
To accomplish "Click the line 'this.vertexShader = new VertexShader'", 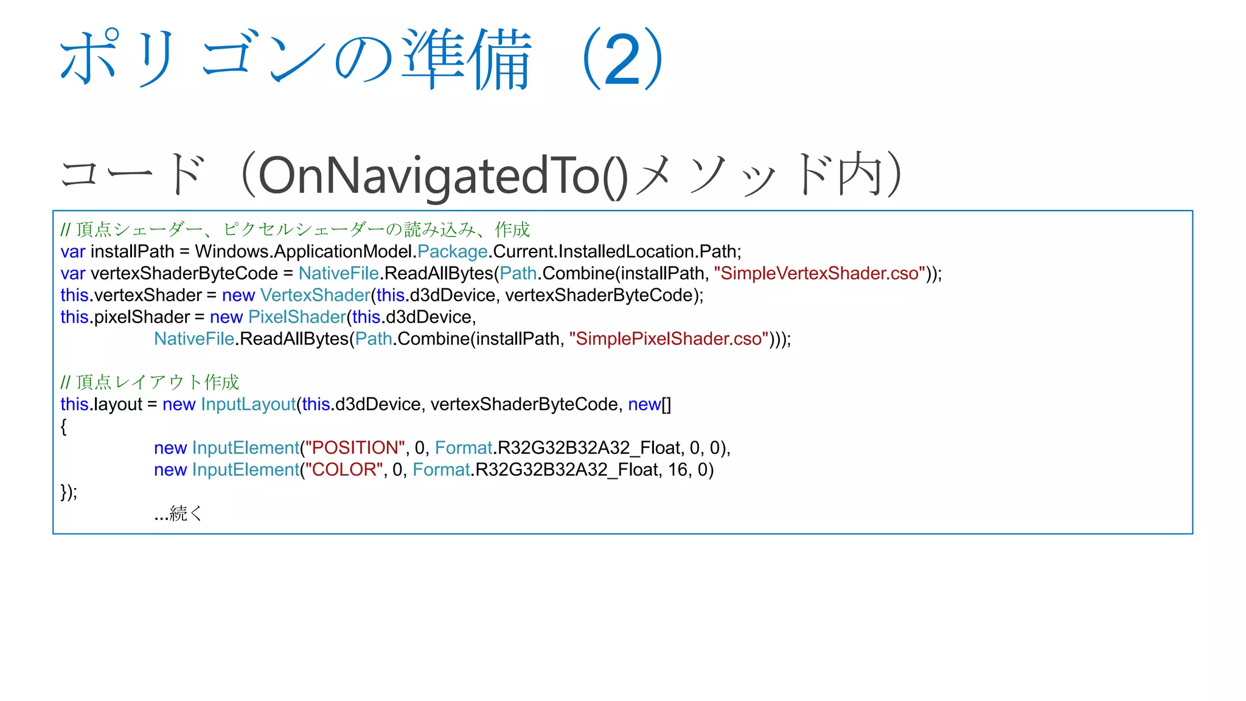I will coord(382,295).
